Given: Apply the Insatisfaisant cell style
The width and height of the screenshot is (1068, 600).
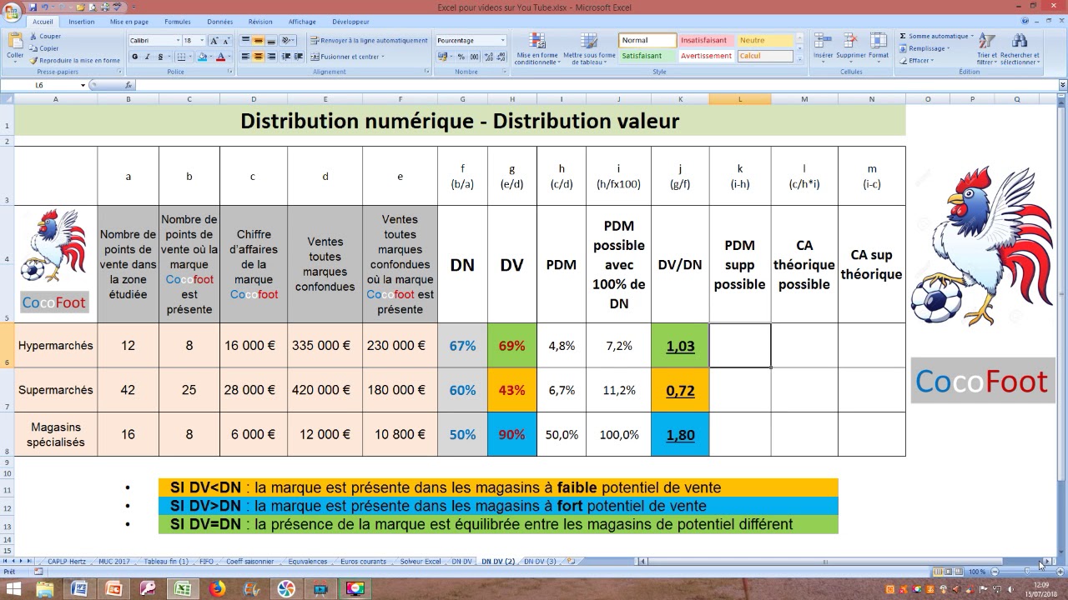Looking at the screenshot, I should (x=705, y=40).
